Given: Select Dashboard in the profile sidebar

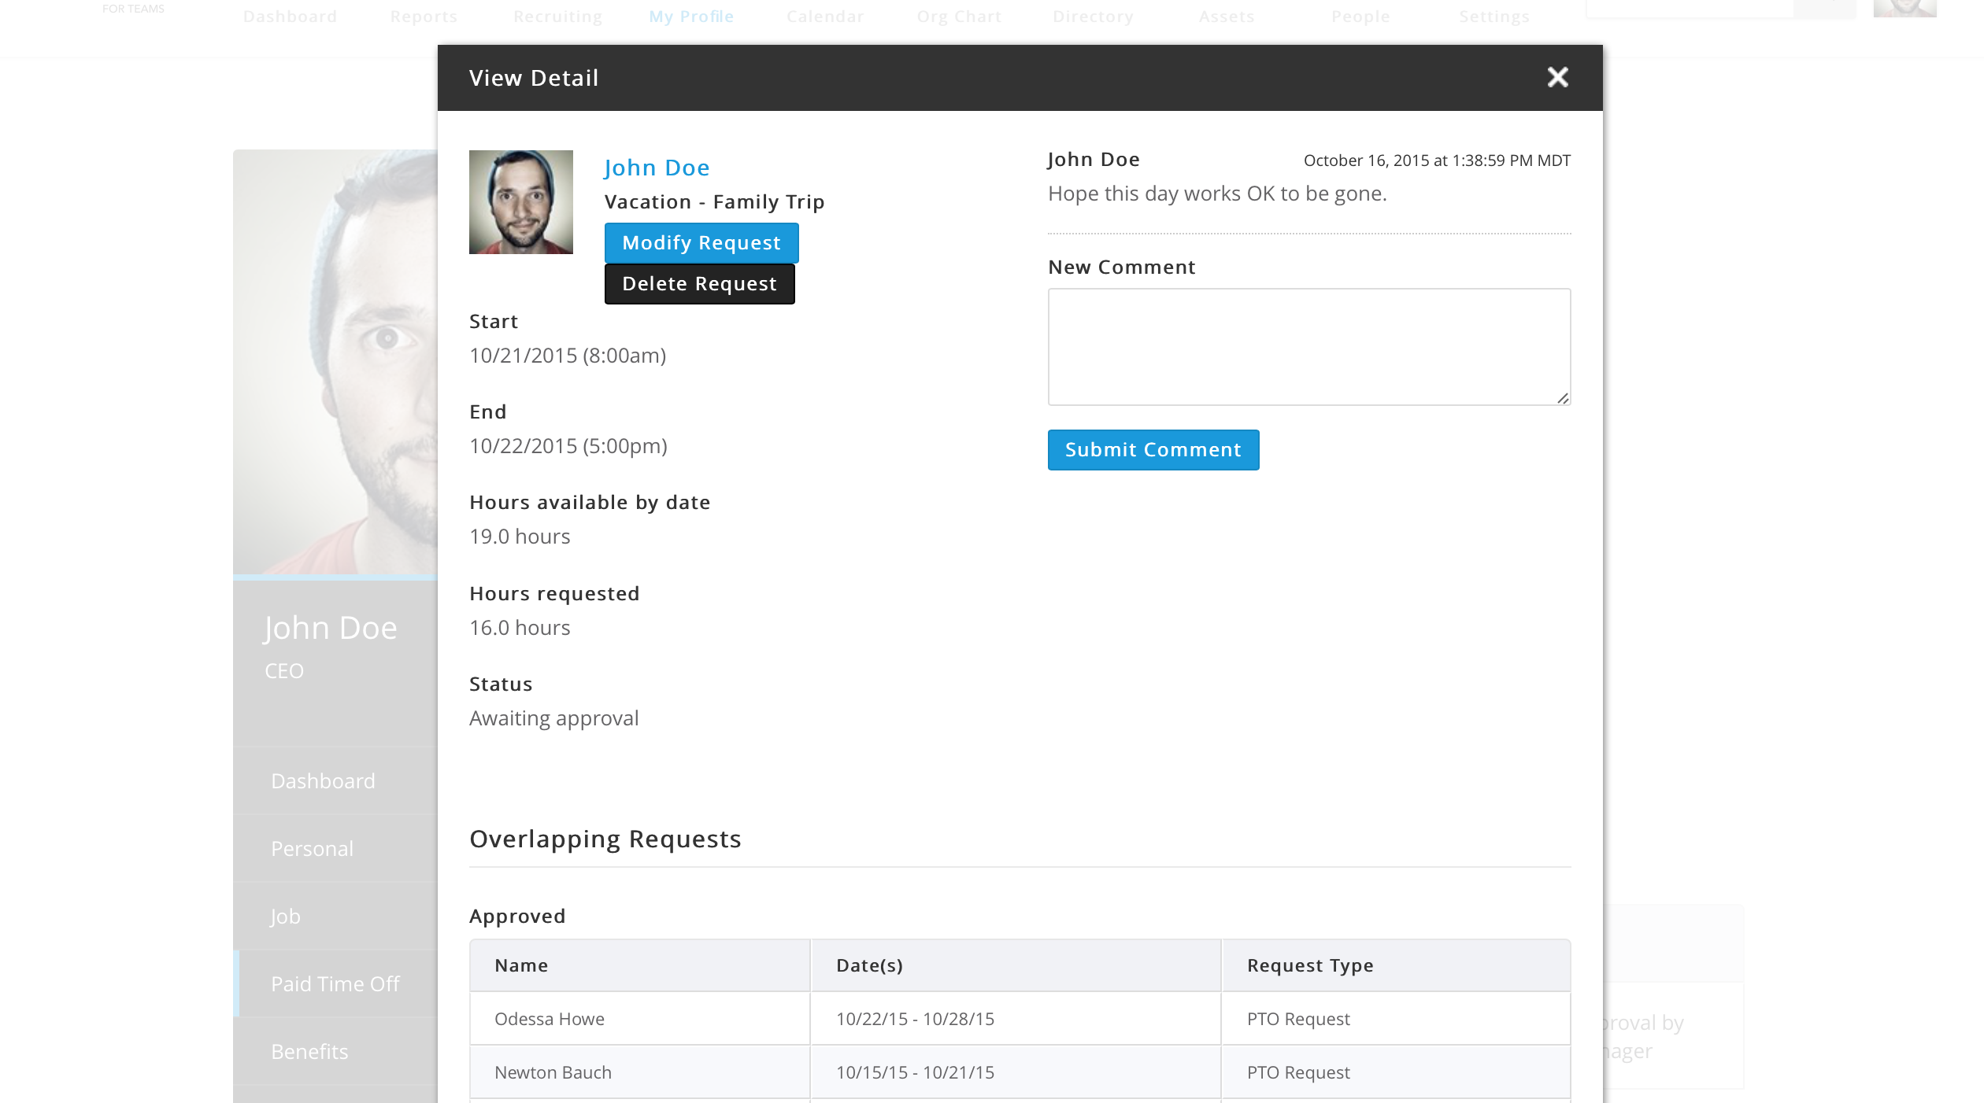Looking at the screenshot, I should pos(323,780).
